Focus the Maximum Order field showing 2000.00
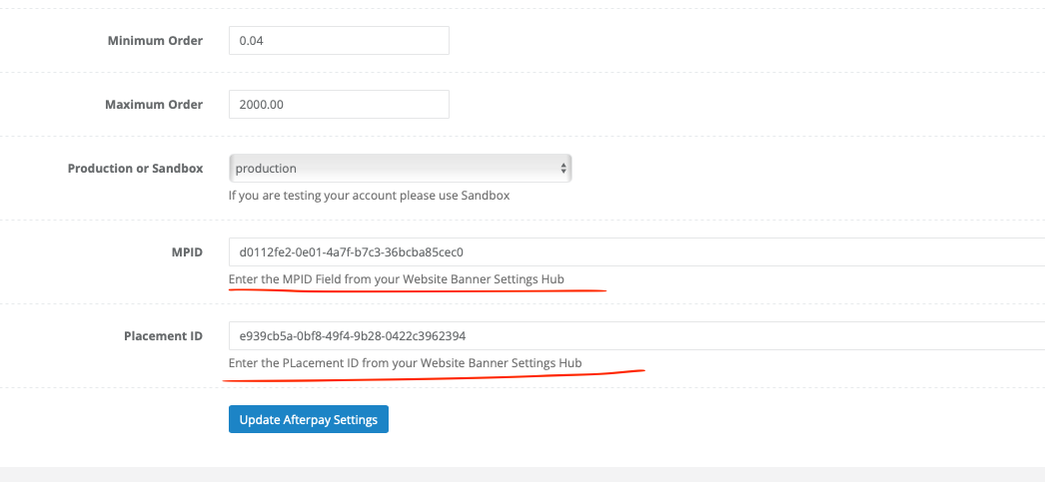 339,105
